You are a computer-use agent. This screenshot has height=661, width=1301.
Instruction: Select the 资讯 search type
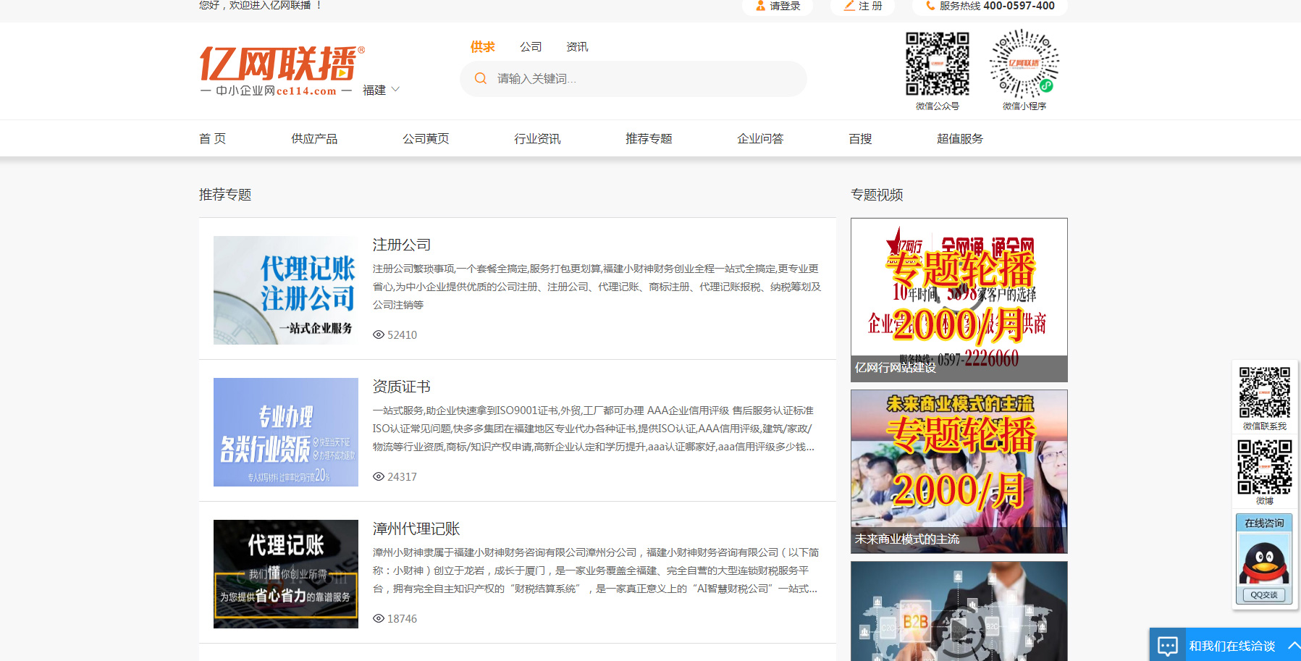click(x=577, y=47)
